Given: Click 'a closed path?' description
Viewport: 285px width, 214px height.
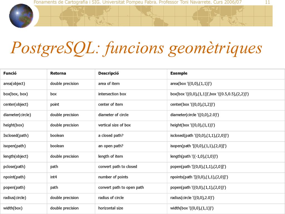Looking at the screenshot, I should coord(111,136).
